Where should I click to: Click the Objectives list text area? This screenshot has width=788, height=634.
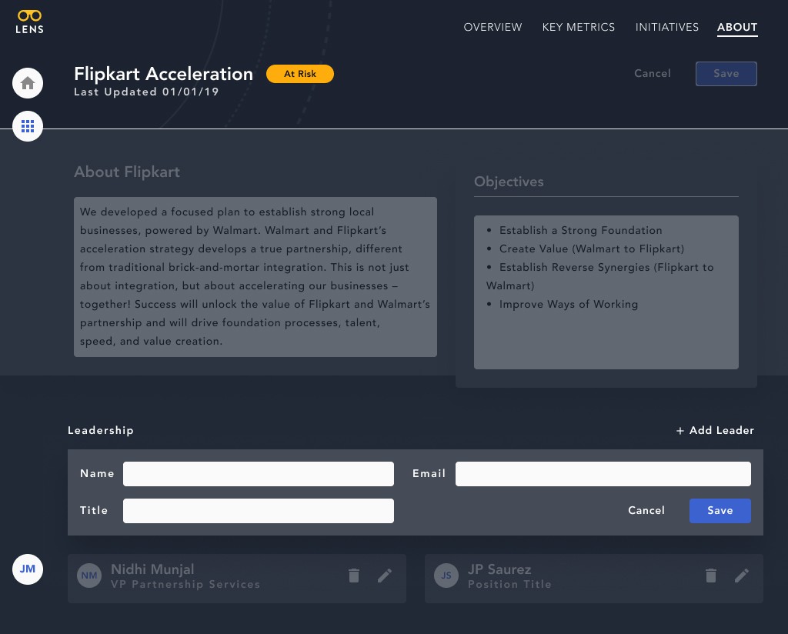606,292
